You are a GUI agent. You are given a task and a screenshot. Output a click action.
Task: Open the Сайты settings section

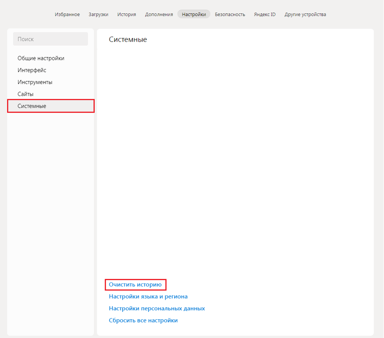pos(25,94)
